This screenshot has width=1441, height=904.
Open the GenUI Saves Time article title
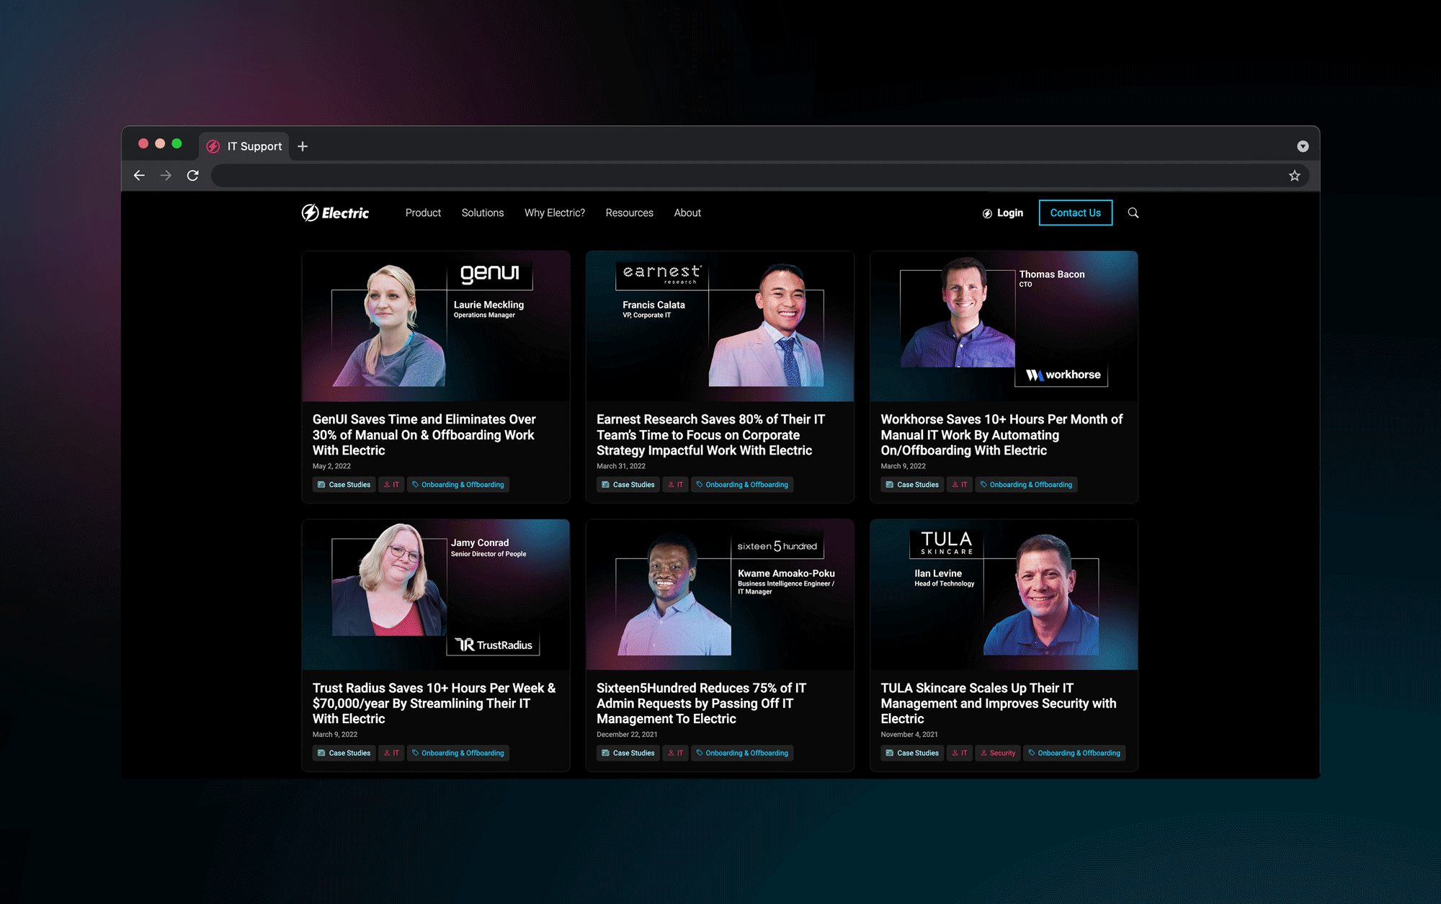click(x=424, y=434)
